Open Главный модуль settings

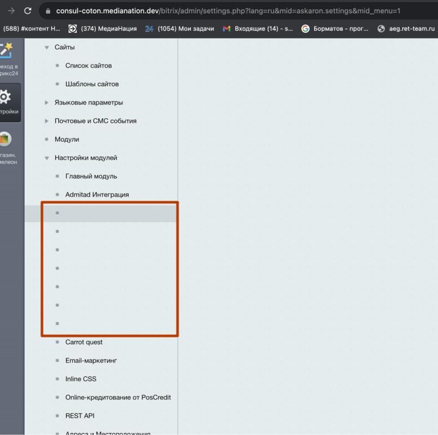tap(91, 176)
